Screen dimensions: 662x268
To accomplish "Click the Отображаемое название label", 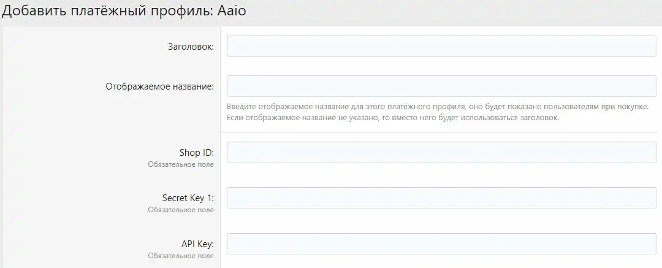I will tap(160, 86).
